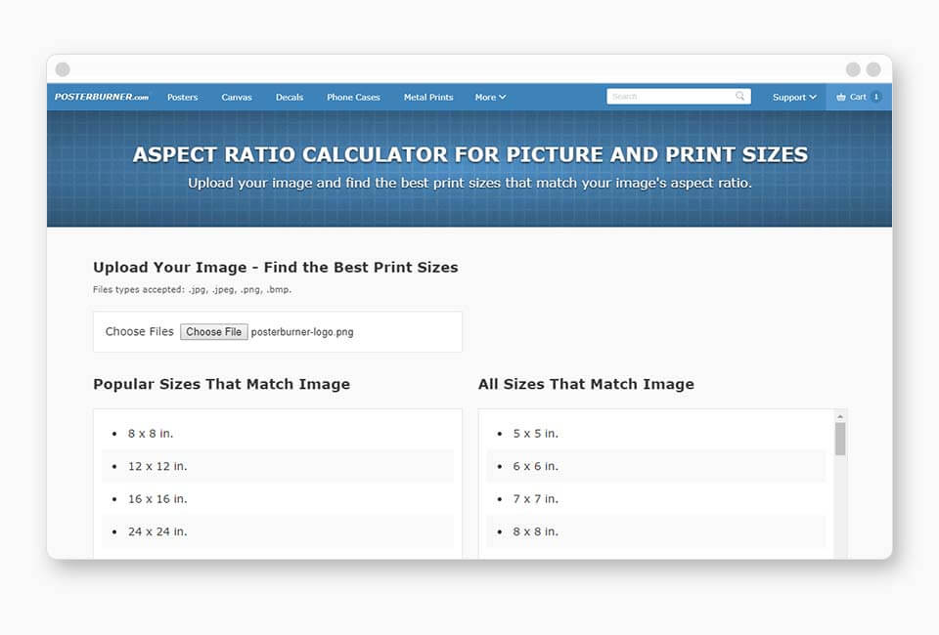This screenshot has height=635, width=939.
Task: Expand the Support dropdown
Action: 794,97
